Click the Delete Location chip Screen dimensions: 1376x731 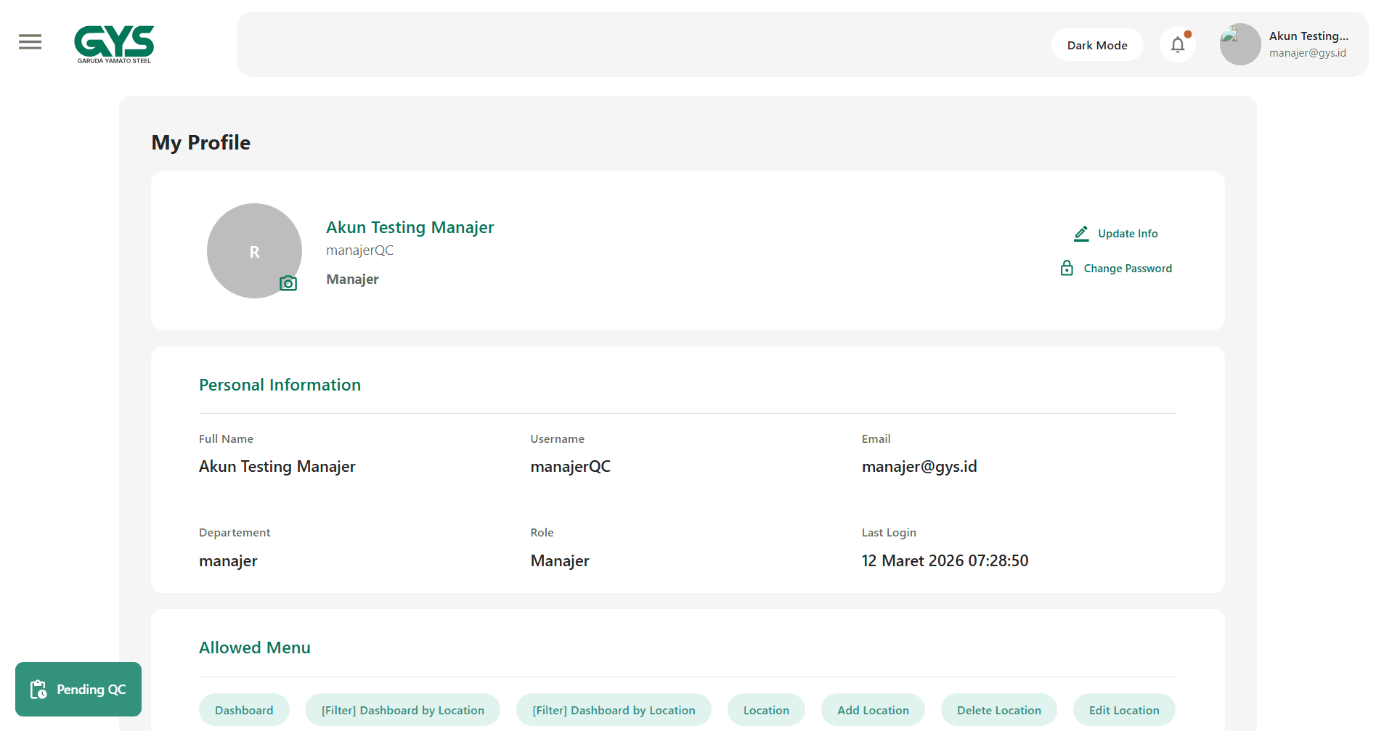pos(998,710)
